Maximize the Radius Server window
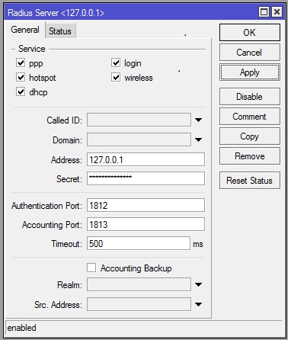Image resolution: width=288 pixels, height=340 pixels. [264, 11]
